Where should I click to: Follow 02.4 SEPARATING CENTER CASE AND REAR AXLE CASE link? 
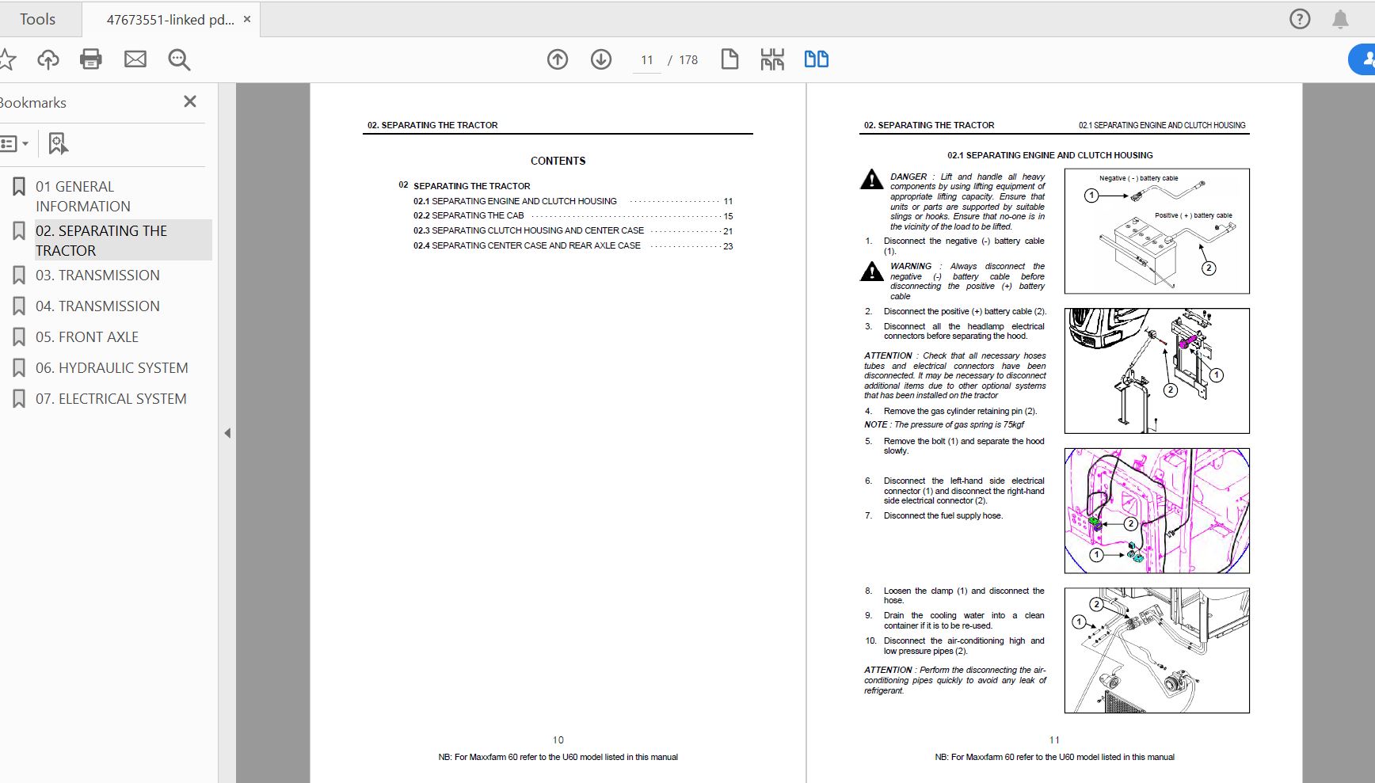[573, 245]
